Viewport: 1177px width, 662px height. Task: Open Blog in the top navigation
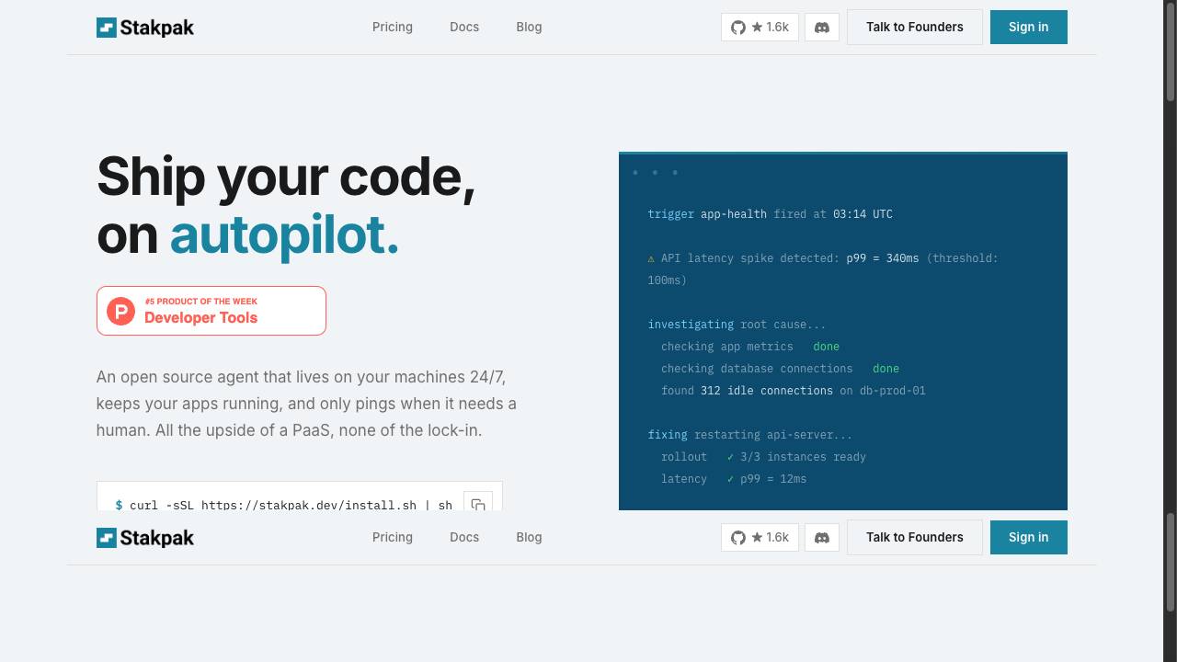529,27
